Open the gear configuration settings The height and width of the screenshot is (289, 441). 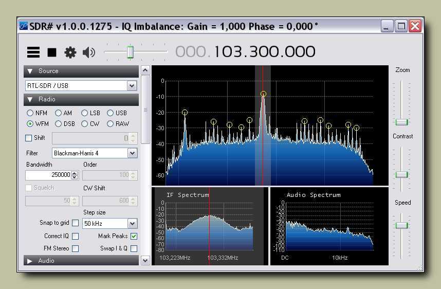pyautogui.click(x=70, y=52)
